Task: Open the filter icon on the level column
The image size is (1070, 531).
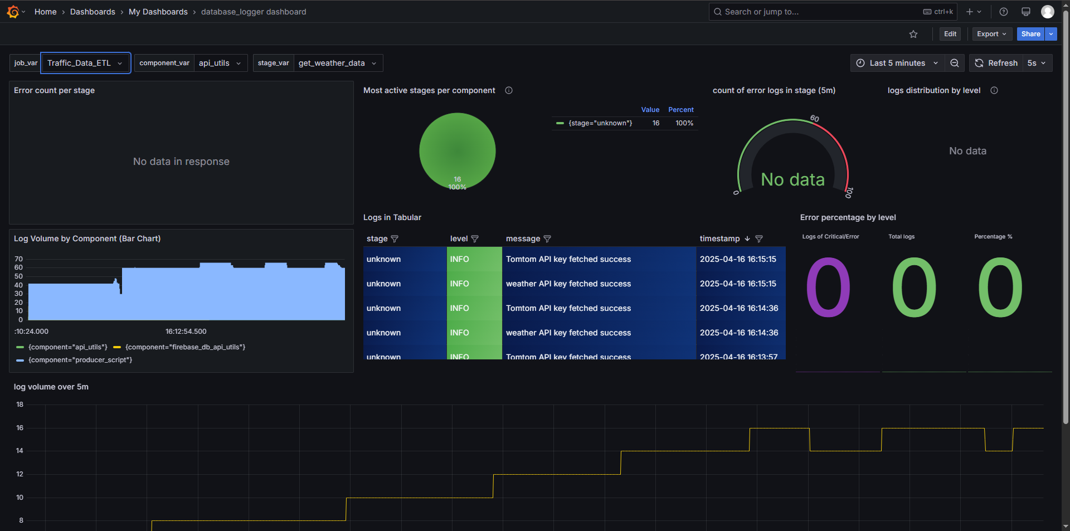Action: click(x=475, y=238)
